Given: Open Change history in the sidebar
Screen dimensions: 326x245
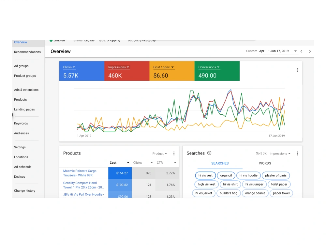Looking at the screenshot, I should point(24,191).
